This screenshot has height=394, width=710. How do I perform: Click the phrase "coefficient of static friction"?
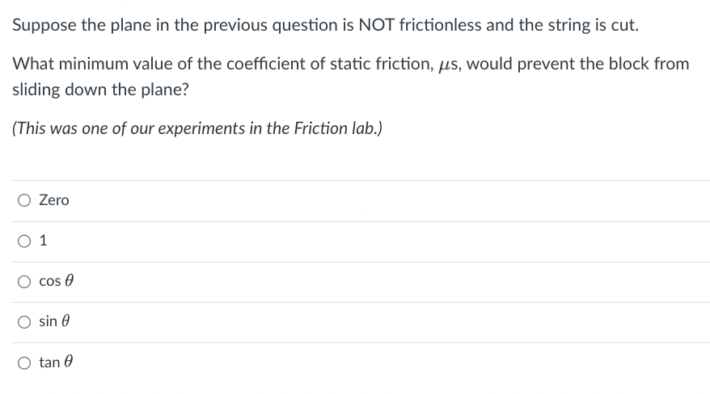(x=330, y=64)
